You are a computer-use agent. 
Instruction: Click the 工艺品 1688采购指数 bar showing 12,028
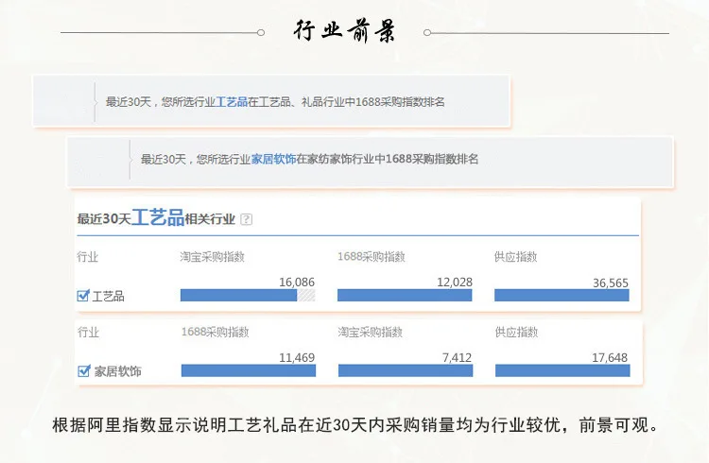click(405, 295)
